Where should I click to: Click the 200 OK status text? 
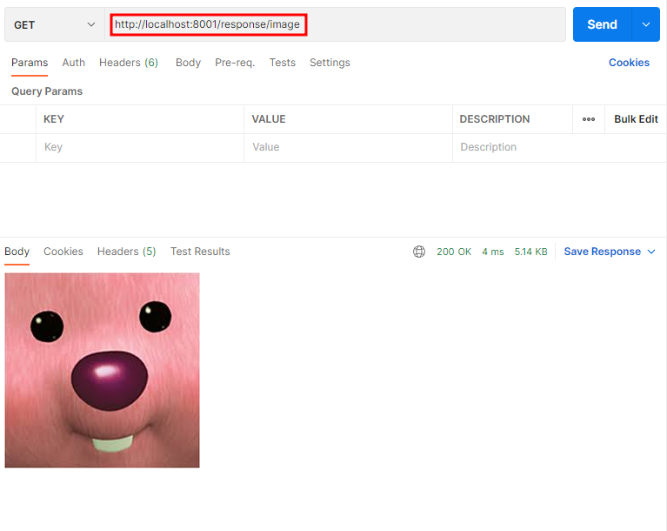(454, 252)
